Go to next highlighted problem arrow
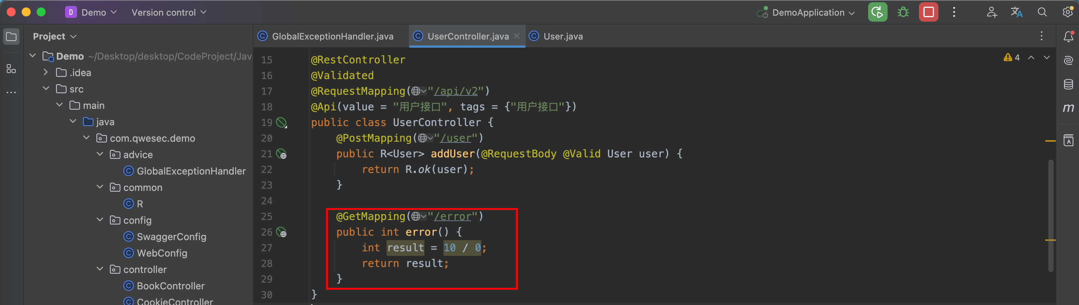 point(1047,58)
